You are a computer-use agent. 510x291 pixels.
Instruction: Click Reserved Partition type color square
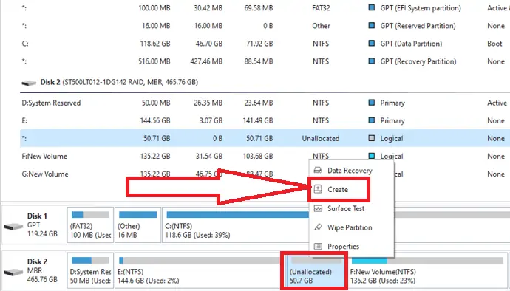372,25
